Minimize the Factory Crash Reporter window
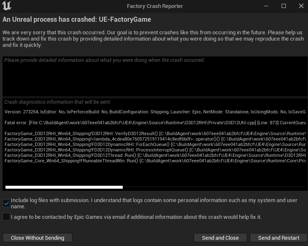This screenshot has width=308, height=246. point(266,6)
